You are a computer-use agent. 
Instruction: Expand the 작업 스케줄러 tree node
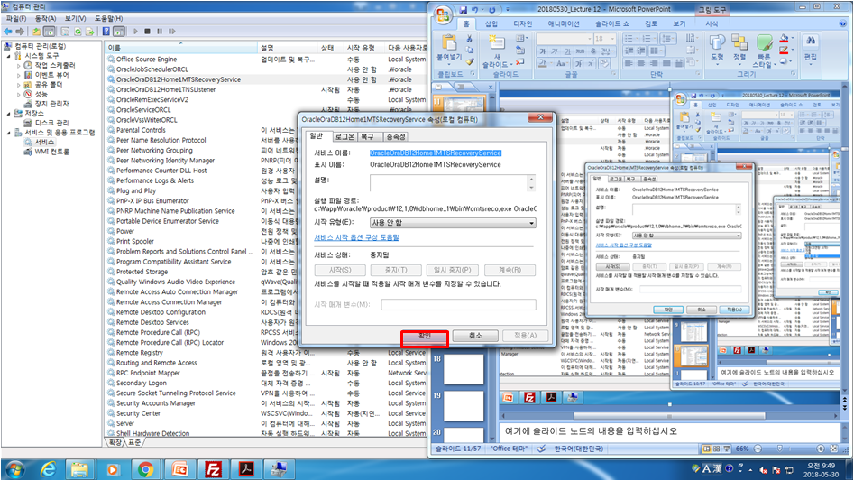(19, 65)
